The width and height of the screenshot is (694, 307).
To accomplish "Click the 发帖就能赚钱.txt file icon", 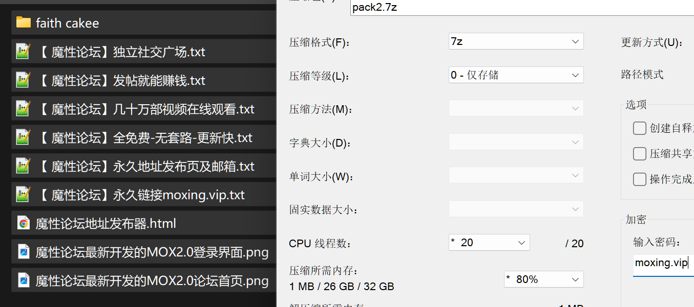I will [24, 80].
